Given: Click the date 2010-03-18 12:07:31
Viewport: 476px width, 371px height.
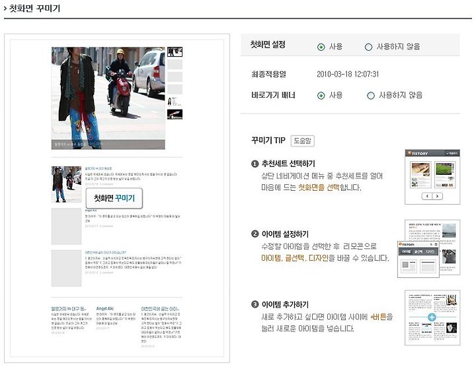Looking at the screenshot, I should point(348,74).
